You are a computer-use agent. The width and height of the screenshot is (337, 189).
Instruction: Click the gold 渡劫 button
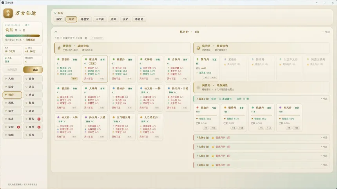click(x=33, y=70)
